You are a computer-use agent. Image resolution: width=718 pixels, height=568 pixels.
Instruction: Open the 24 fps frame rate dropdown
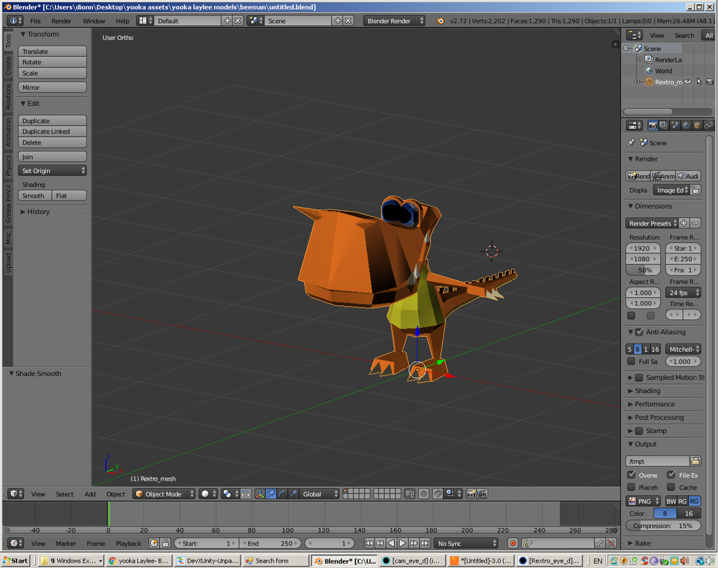point(683,292)
